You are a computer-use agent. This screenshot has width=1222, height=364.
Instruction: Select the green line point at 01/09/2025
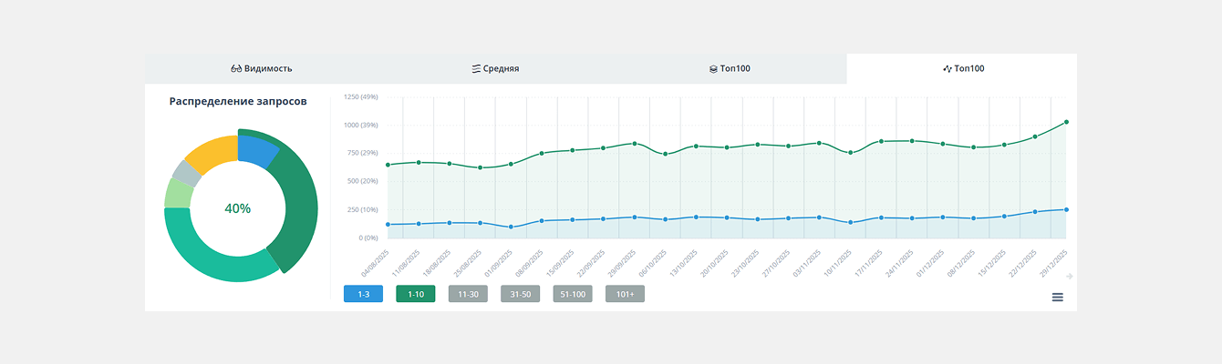coord(511,164)
